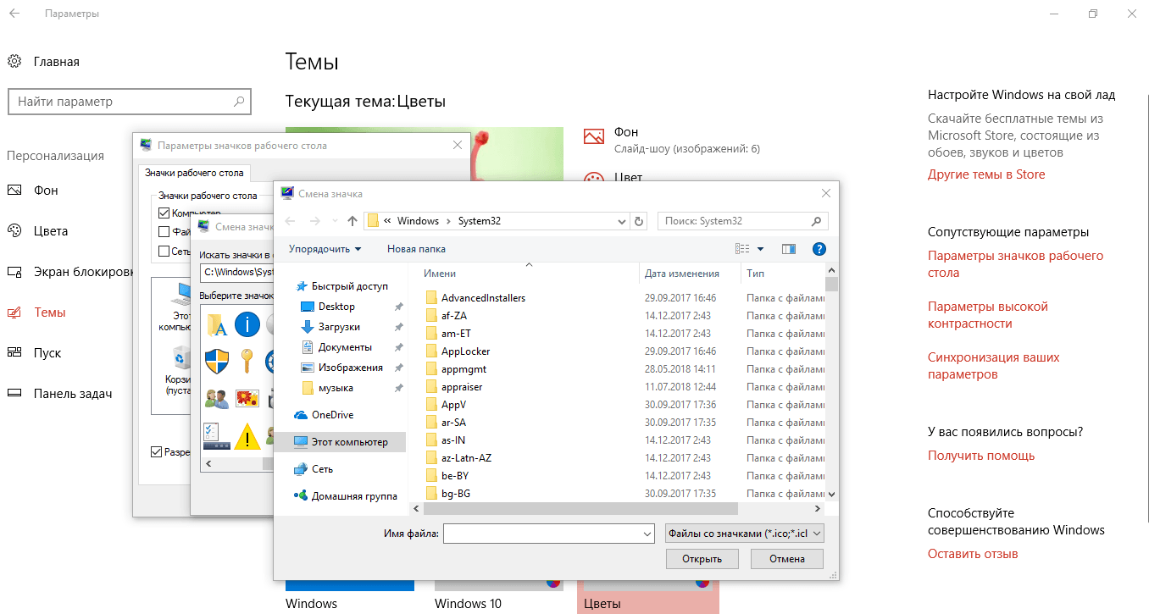Click the Windows segment in the address path
Screen dimensions: 1149x614
pos(418,221)
